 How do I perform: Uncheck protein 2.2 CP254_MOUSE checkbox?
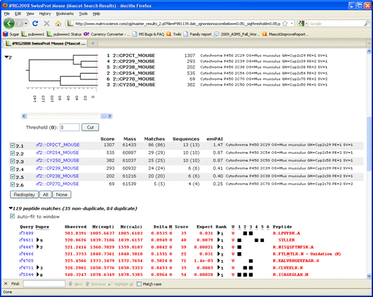[x=12, y=153]
